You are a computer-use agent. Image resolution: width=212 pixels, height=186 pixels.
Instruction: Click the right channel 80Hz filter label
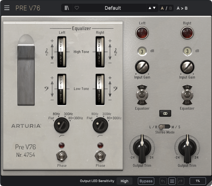(95, 114)
